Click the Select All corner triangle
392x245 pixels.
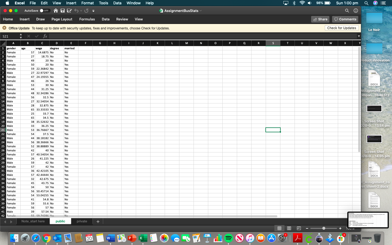click(x=3, y=43)
